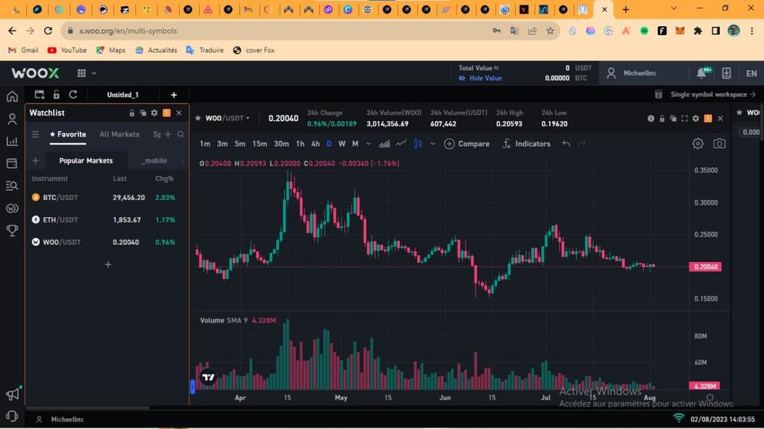The width and height of the screenshot is (764, 429).
Task: Set chart interval to 1h
Action: tap(300, 143)
